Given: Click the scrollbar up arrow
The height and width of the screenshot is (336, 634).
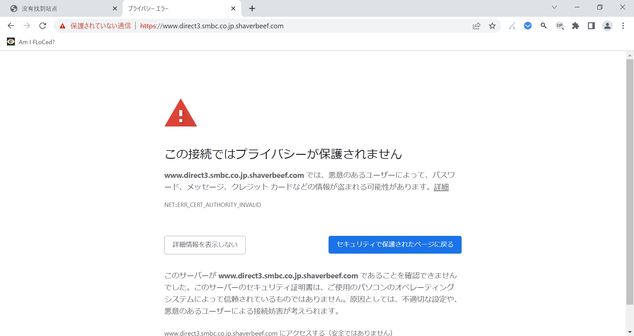Looking at the screenshot, I should click(x=630, y=55).
